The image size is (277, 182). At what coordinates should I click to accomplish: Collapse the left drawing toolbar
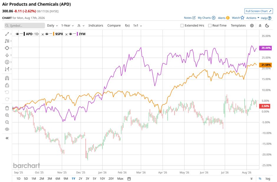7,138
